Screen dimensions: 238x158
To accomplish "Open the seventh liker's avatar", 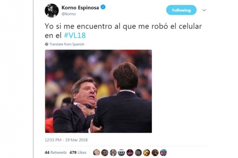I will coord(147,153).
